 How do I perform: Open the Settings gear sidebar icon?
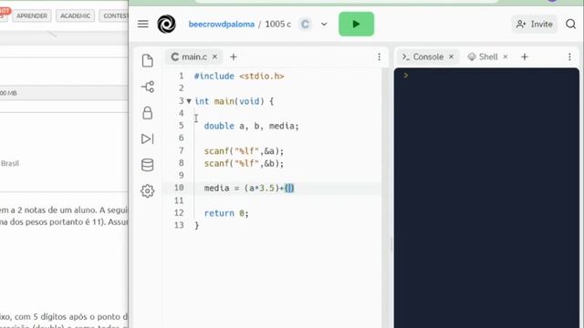coord(148,190)
